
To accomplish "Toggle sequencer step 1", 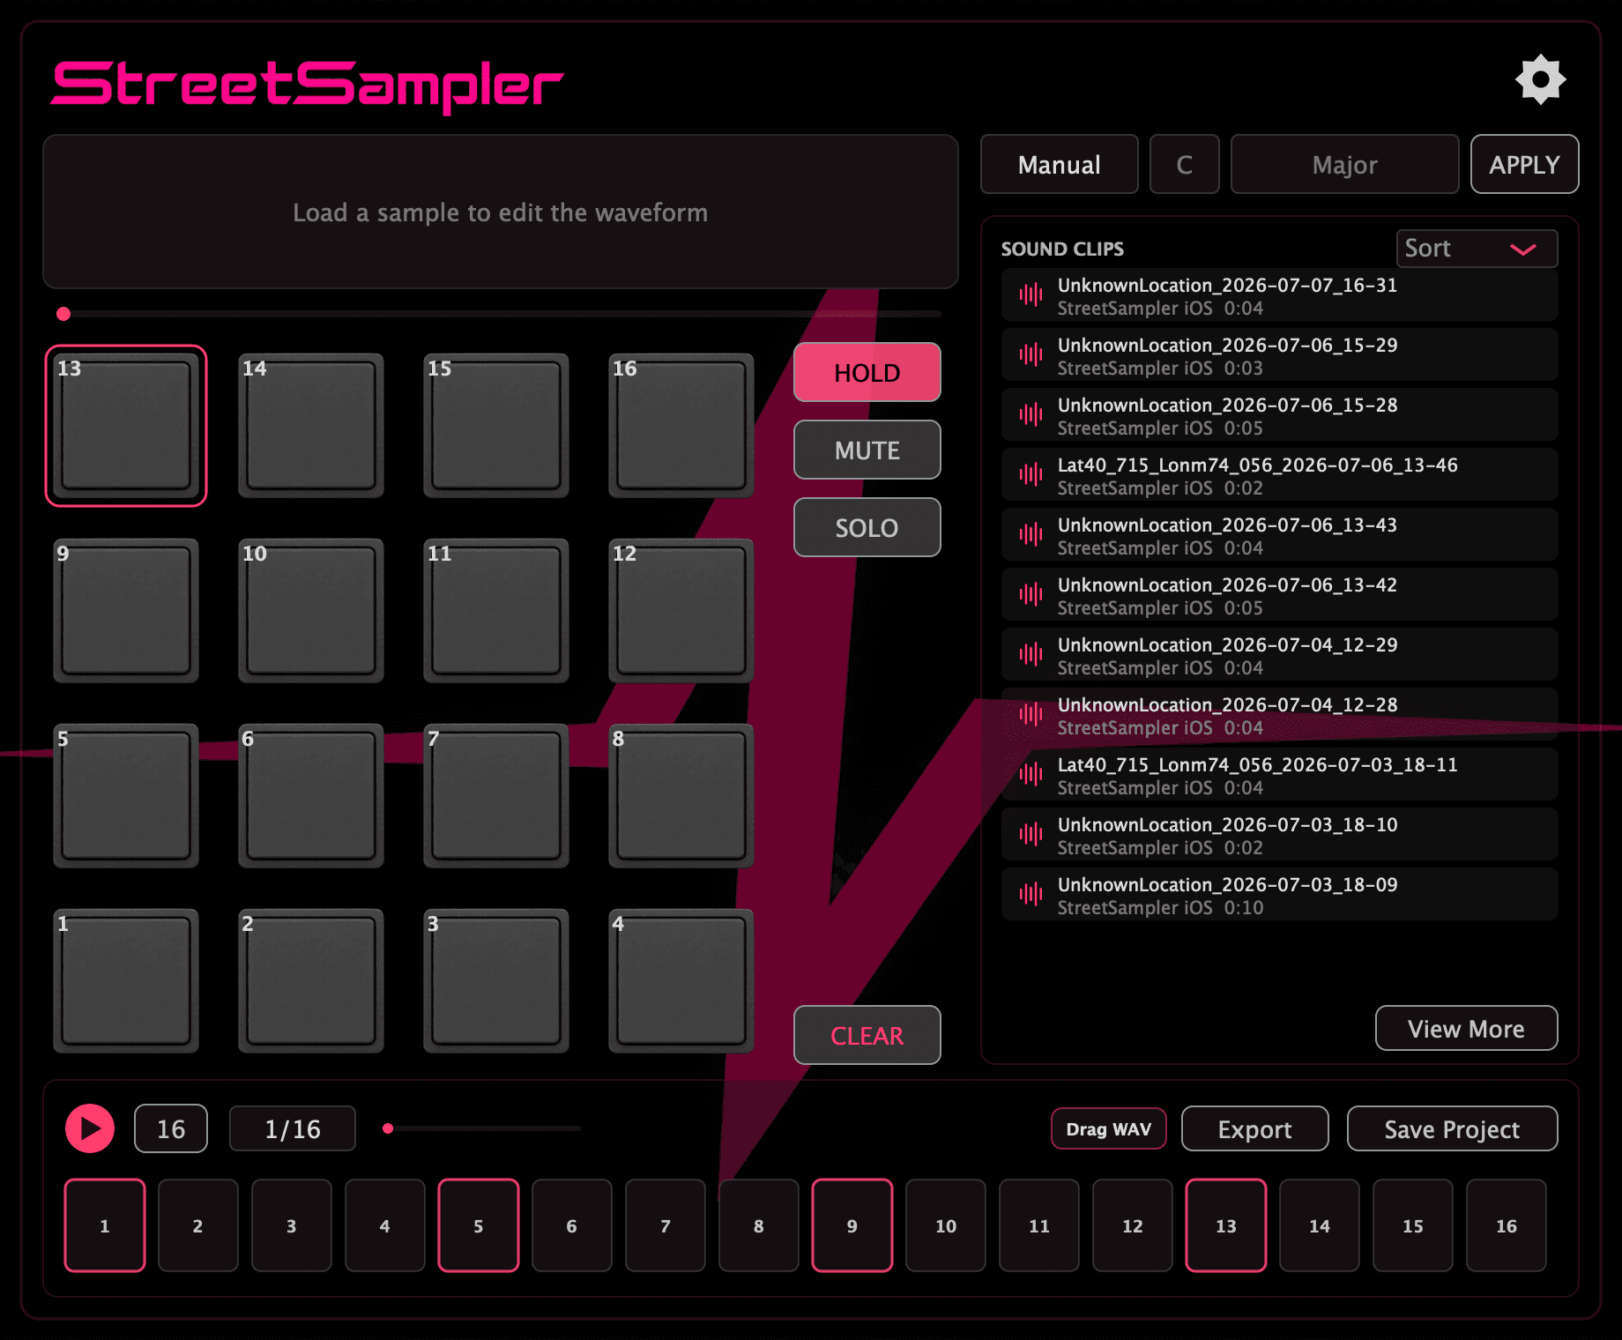I will coord(105,1225).
